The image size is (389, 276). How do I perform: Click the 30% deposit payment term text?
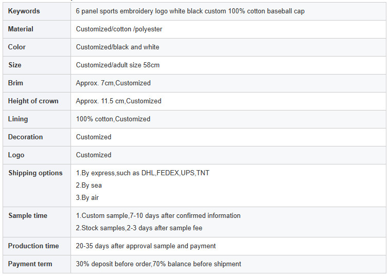click(158, 264)
